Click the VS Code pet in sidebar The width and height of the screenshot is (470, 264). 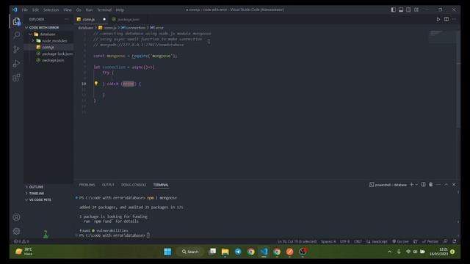[46, 234]
